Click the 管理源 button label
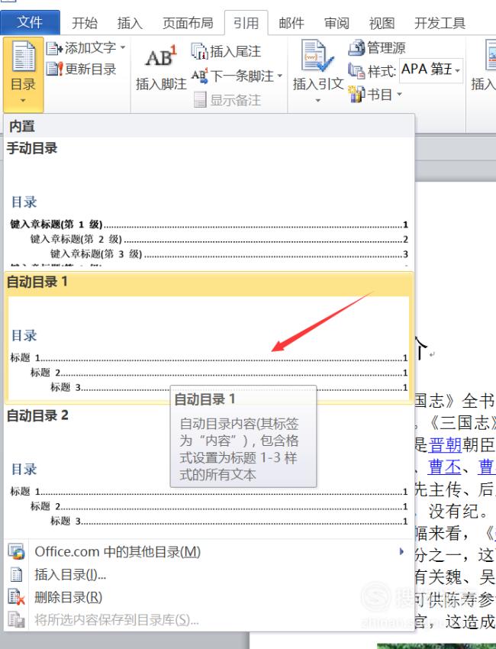Viewport: 496px width, 649px height. pyautogui.click(x=386, y=47)
